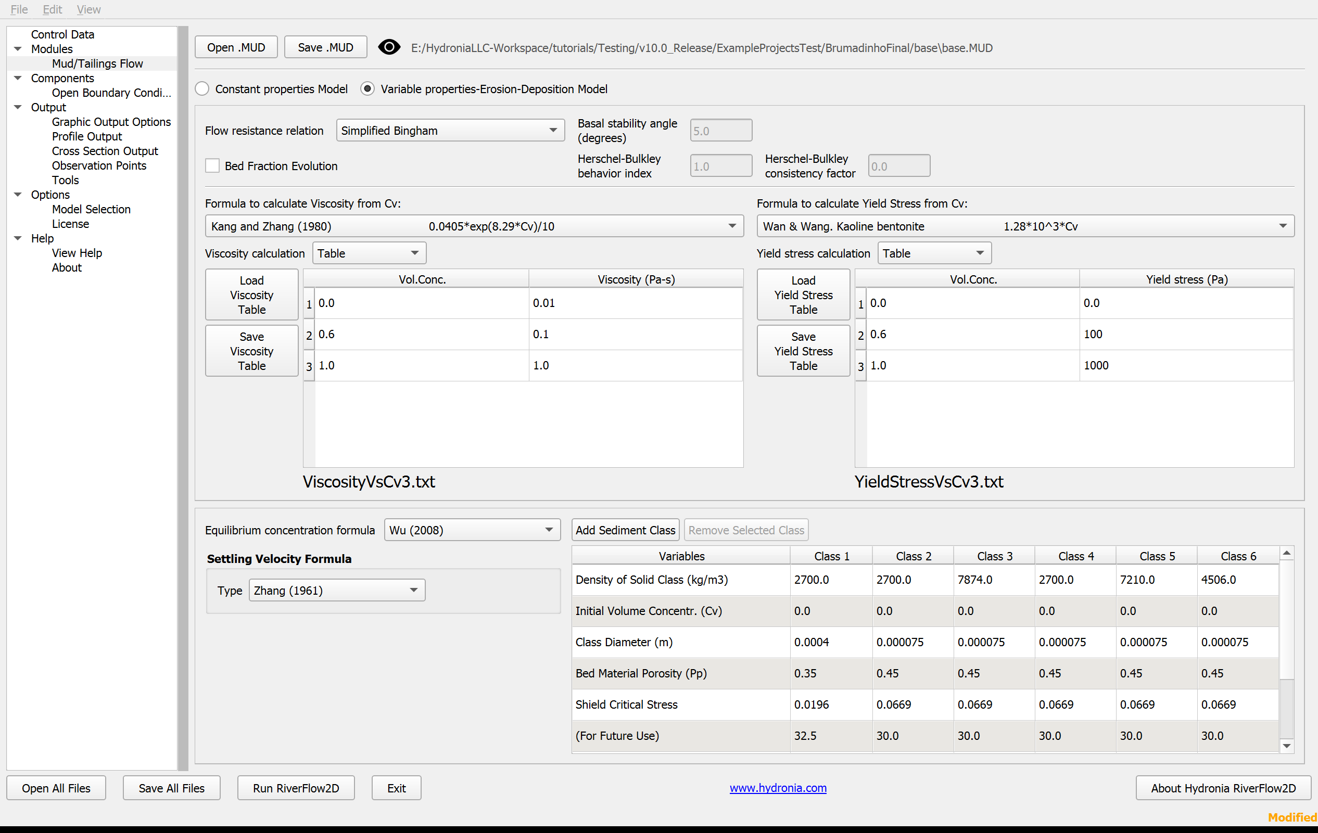Viewport: 1318px width, 833px height.
Task: Click Class 1 Class Diameter cell 0.0004
Action: tap(831, 642)
